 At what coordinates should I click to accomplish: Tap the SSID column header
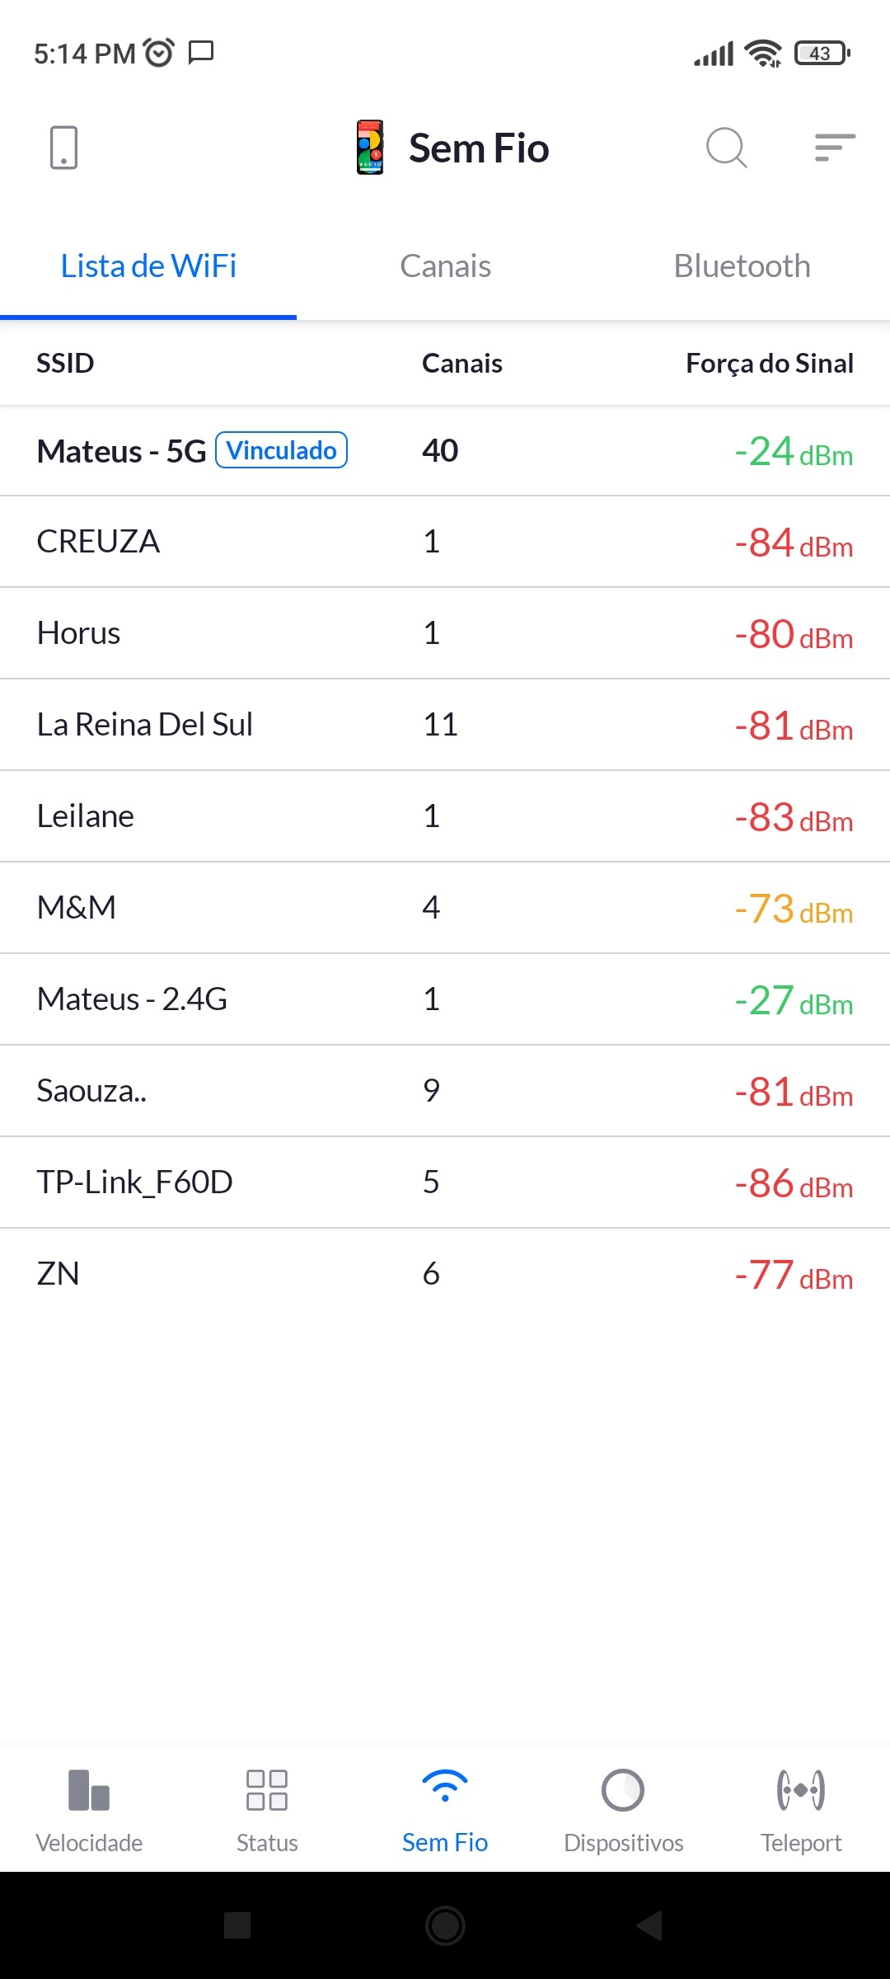tap(65, 364)
